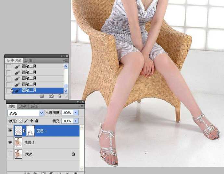The width and height of the screenshot is (224, 174).
Task: Switch to the 路径 tab
Action: click(x=34, y=106)
